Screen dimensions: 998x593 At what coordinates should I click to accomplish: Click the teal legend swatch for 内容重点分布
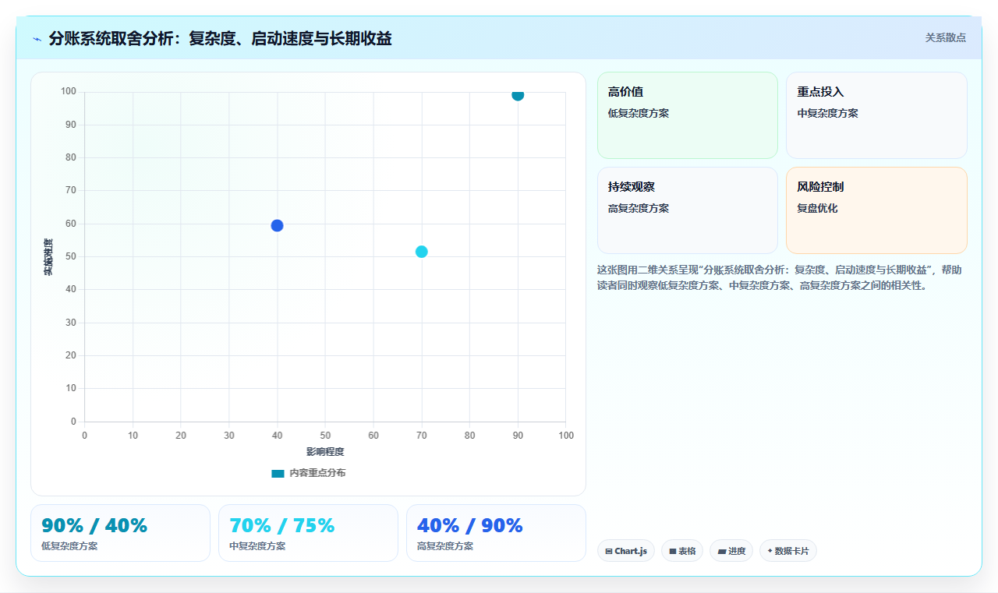click(x=278, y=473)
